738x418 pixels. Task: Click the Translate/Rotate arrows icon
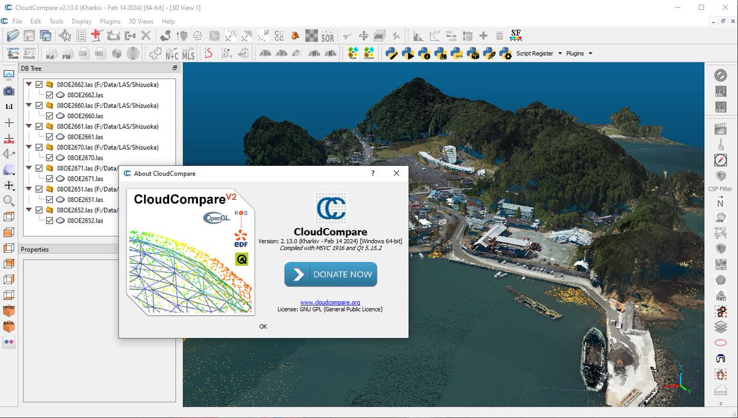(363, 36)
